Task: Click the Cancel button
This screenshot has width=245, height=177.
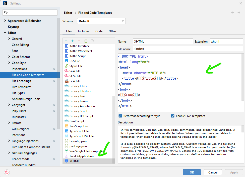Action: [213, 172]
